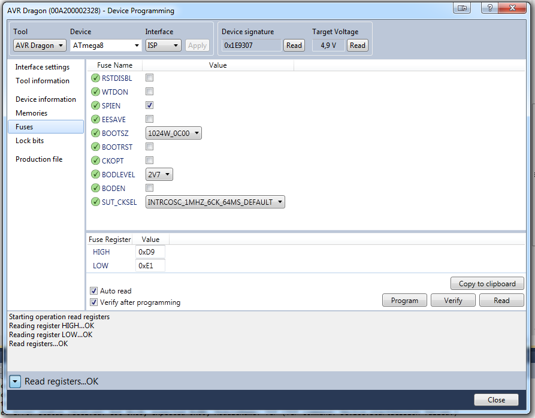Close the Device Programming dialog
The image size is (535, 418).
click(x=496, y=400)
